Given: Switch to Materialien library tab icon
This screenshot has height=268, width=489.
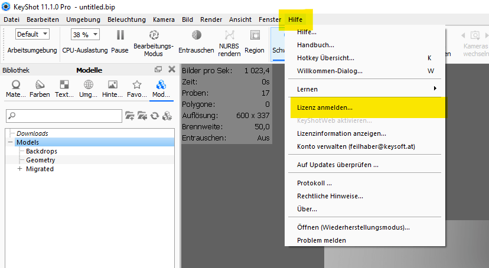Looking at the screenshot, I should [x=15, y=84].
